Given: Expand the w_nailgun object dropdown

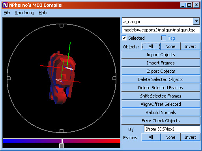Looking at the screenshot, I should point(196,21).
